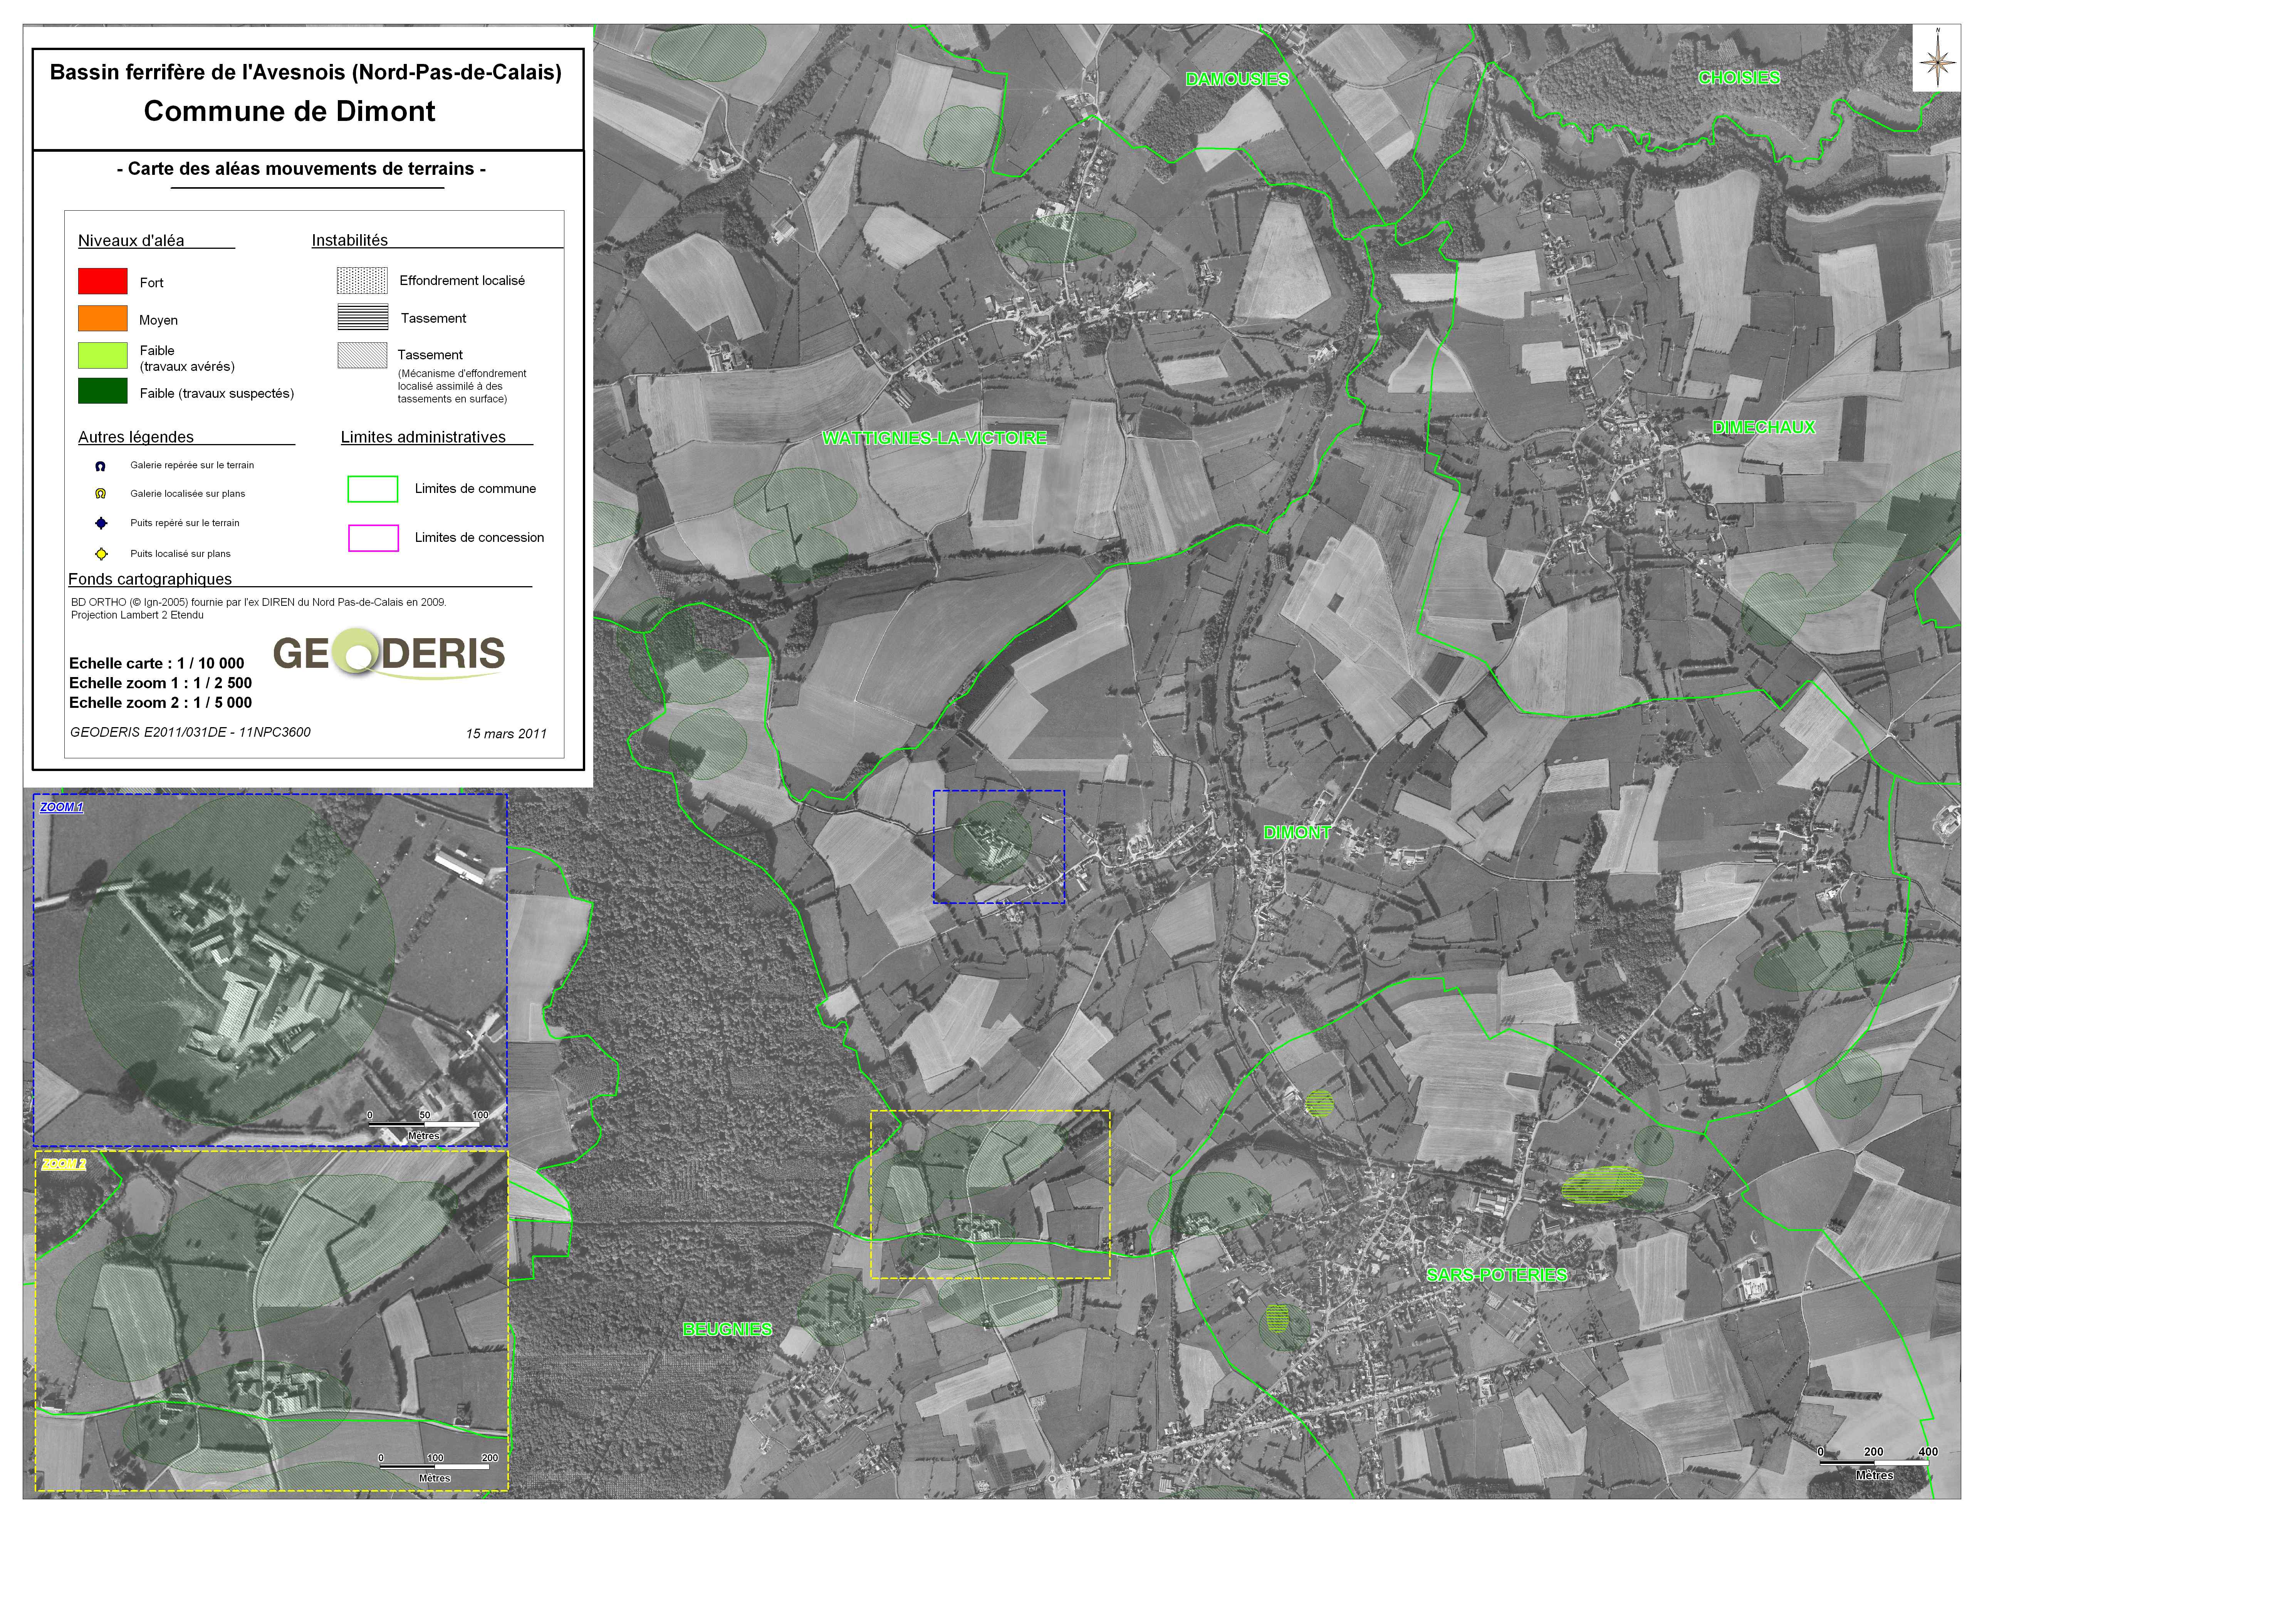Click the Limites administratives heading
The width and height of the screenshot is (2296, 1621).
point(423,437)
